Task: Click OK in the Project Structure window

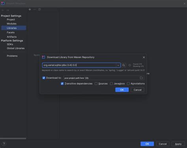Action: [x=147, y=144]
